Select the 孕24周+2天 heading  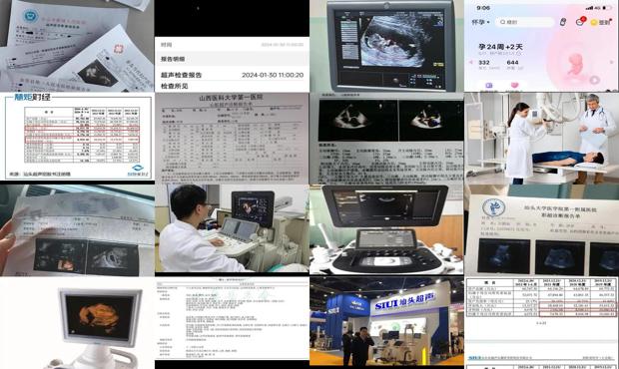point(500,47)
